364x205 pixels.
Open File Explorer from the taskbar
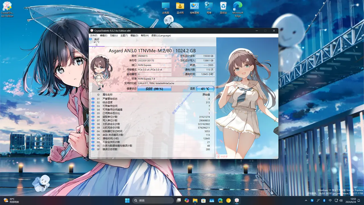click(x=195, y=200)
